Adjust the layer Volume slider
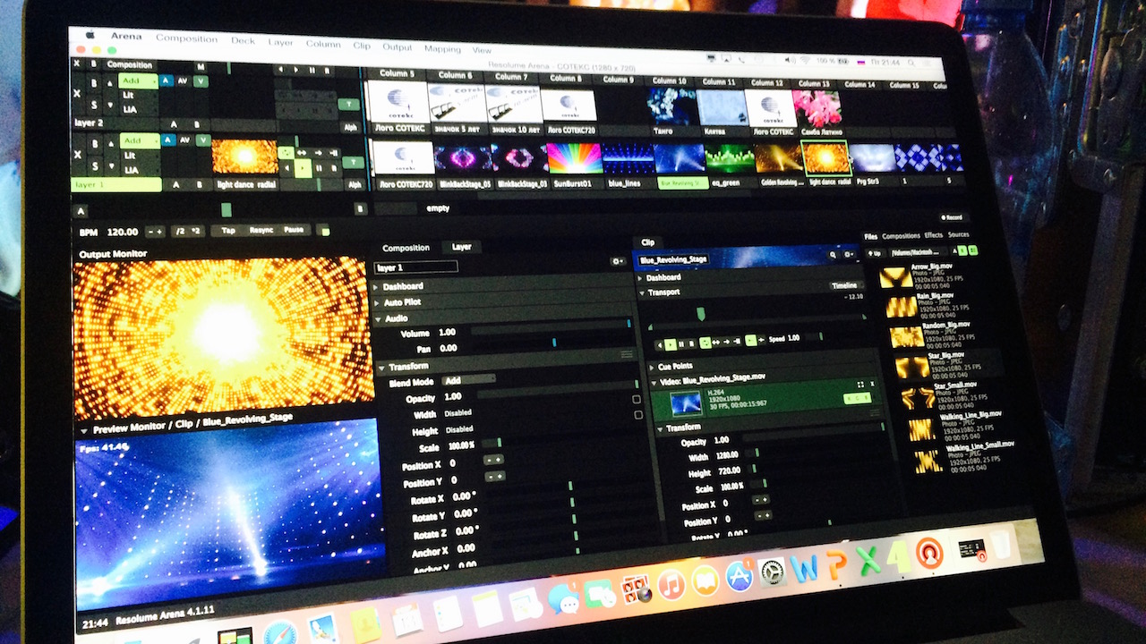 coord(551,328)
